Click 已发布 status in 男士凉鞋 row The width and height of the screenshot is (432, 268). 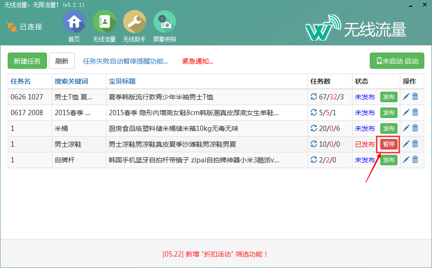coord(365,144)
